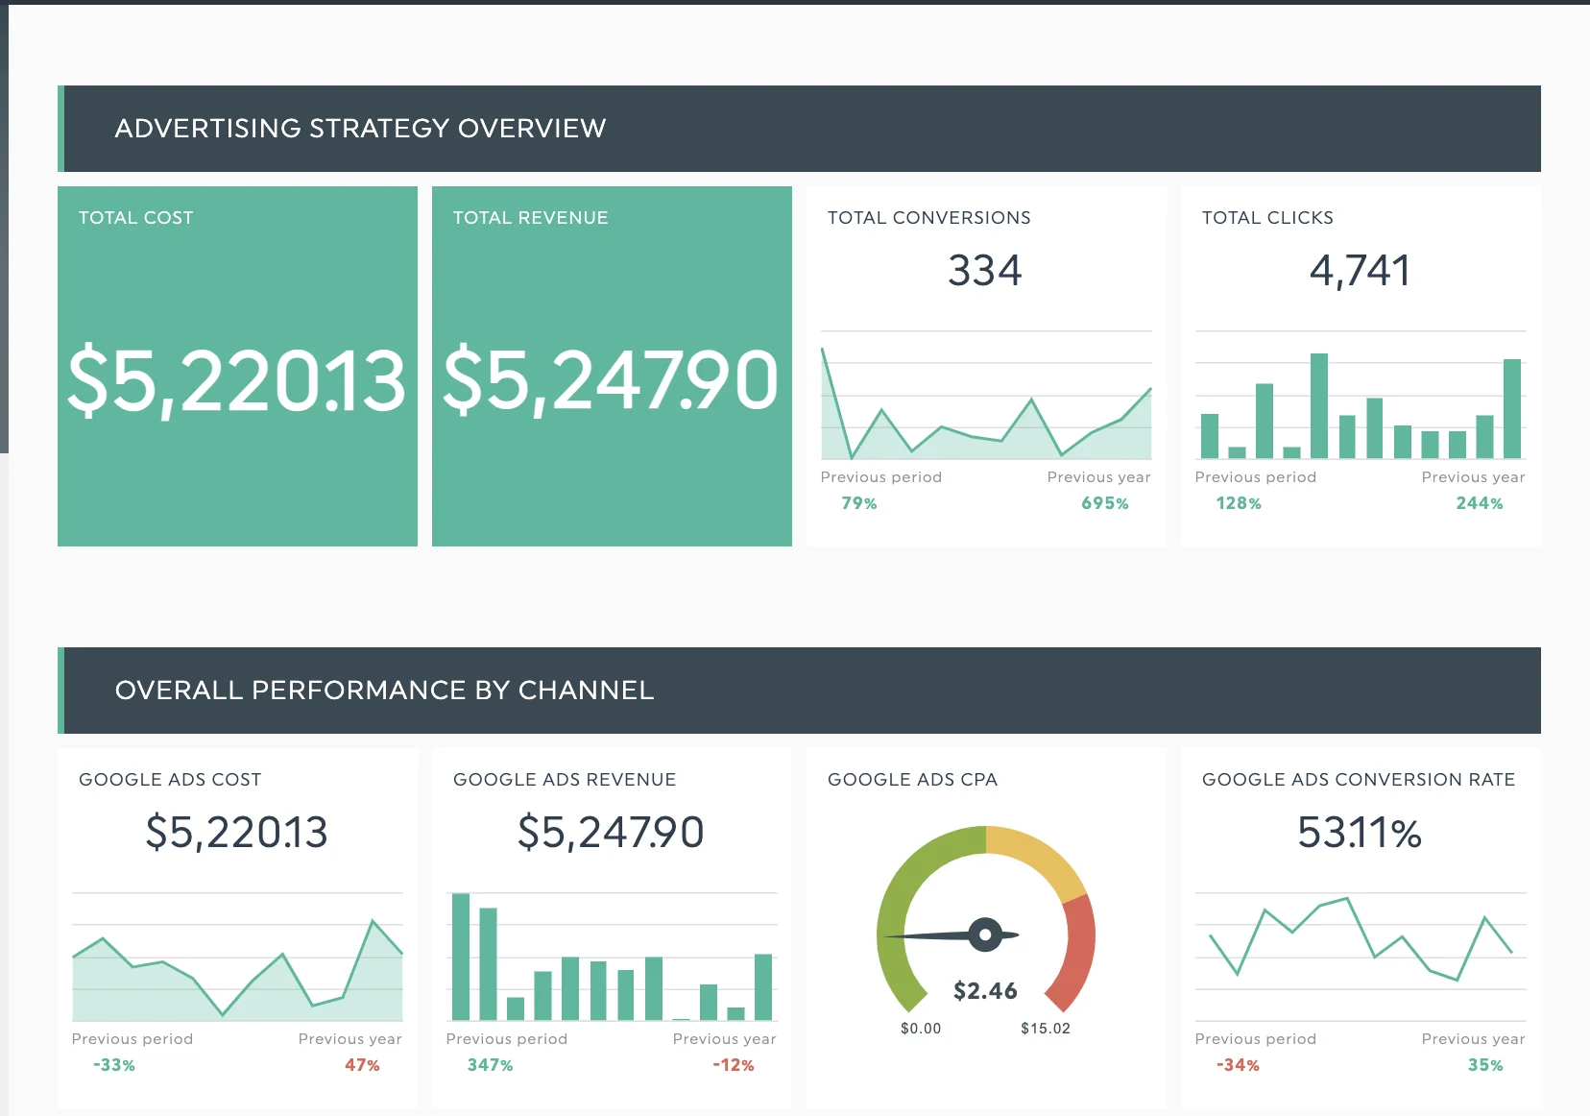Click the 695% previous year change

pos(1106,502)
